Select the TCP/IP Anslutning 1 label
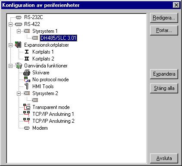Viewport: 182px width, 166px height. pyautogui.click(x=53, y=114)
